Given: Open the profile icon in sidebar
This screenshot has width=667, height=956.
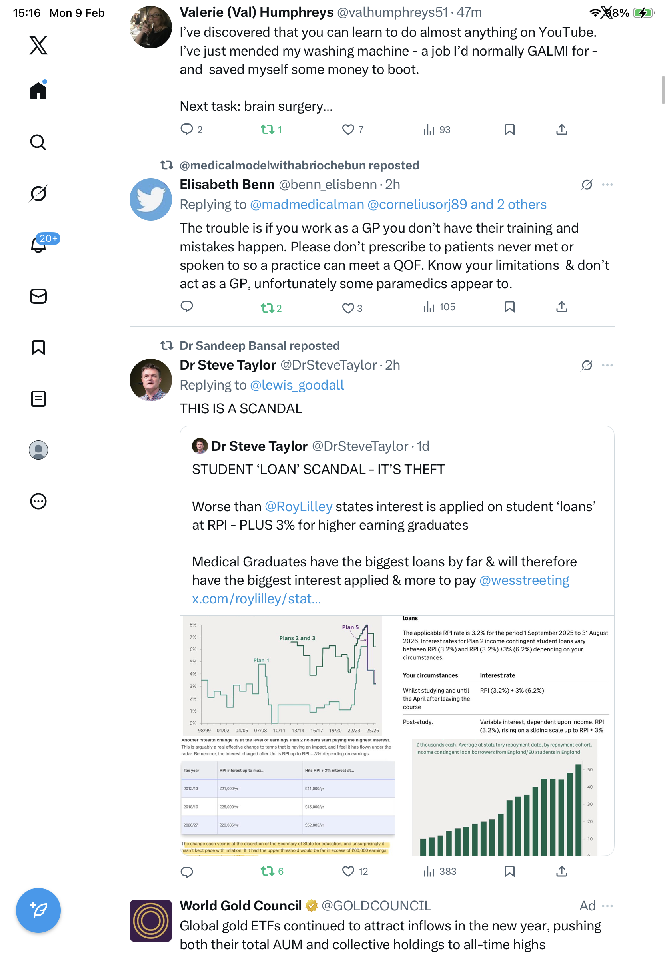Looking at the screenshot, I should (x=38, y=450).
